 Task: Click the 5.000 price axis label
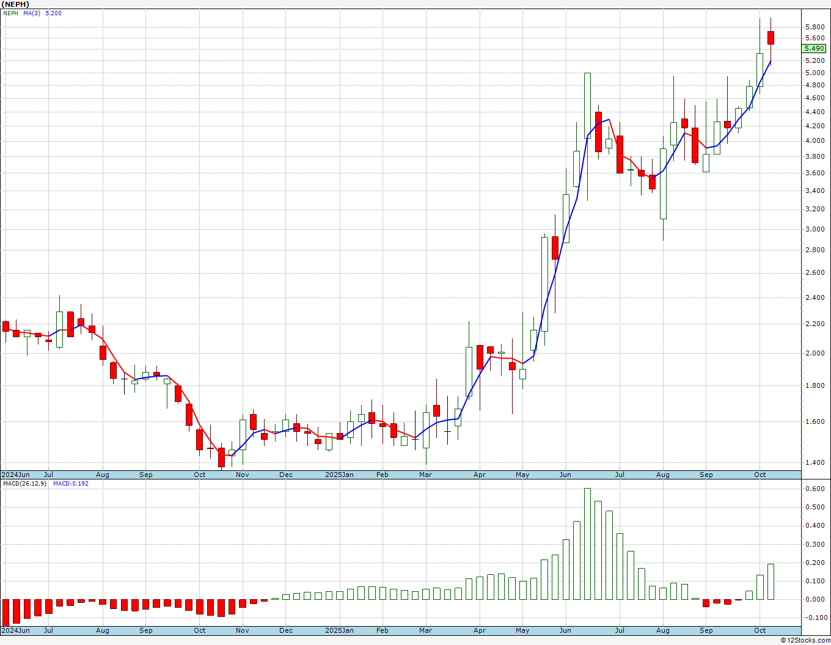[x=815, y=73]
